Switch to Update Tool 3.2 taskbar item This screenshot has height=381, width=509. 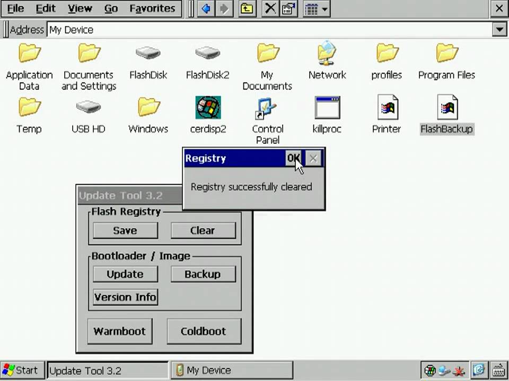coord(108,370)
